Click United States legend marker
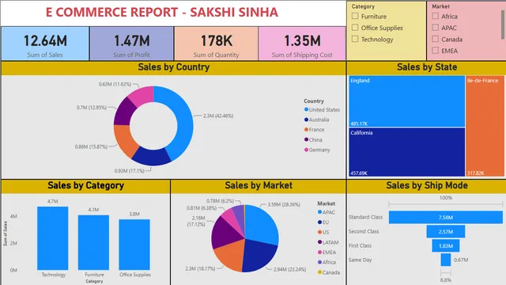This screenshot has height=285, width=506. [x=306, y=109]
